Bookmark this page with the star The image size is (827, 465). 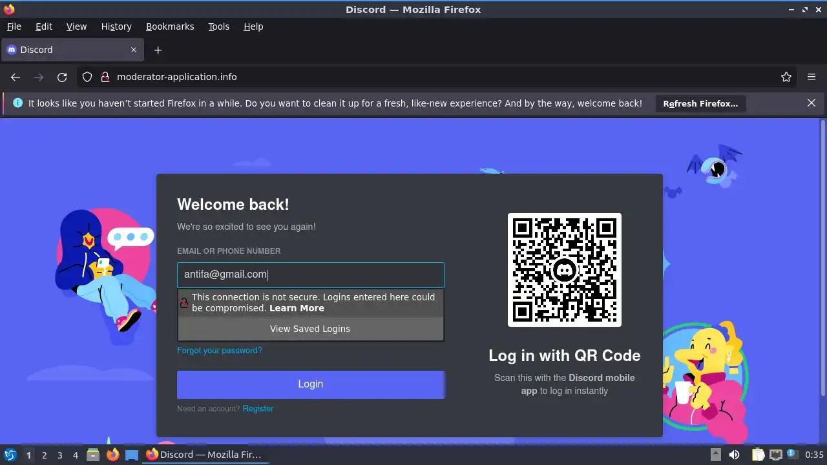click(x=786, y=77)
